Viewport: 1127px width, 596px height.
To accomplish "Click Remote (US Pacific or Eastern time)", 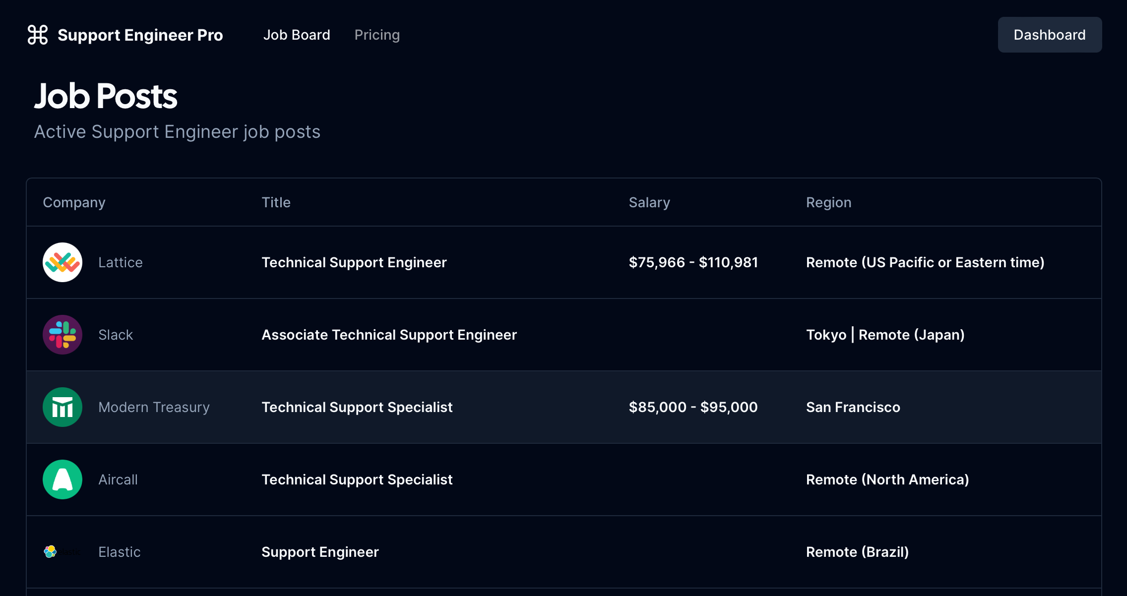I will pos(925,262).
